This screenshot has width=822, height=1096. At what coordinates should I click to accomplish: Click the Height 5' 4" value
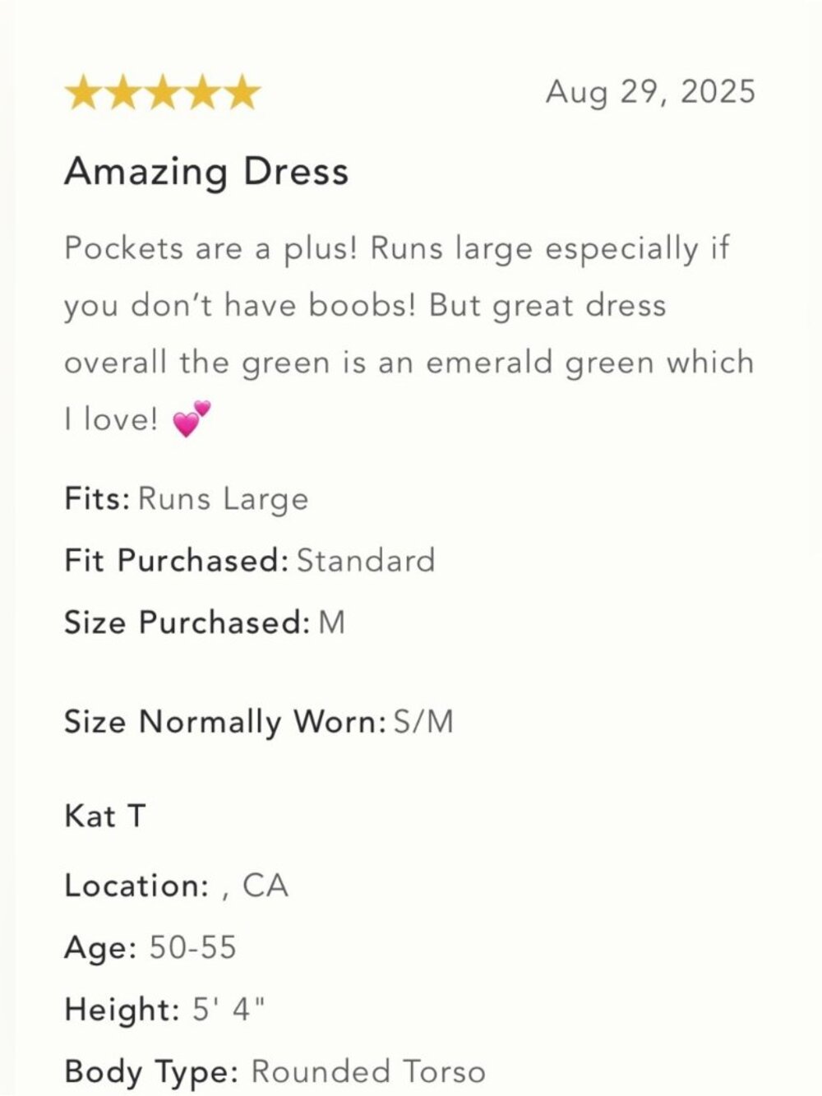tap(229, 1009)
